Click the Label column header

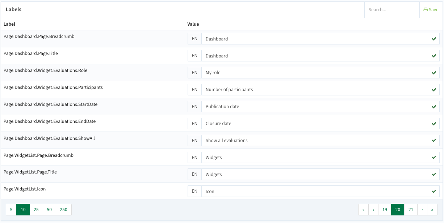(9, 24)
